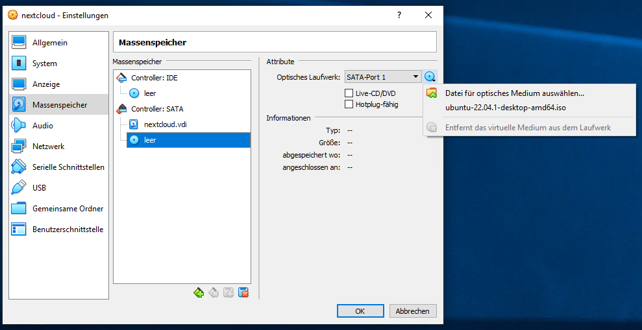Open the Allgemein settings section
Image resolution: width=642 pixels, height=330 pixels.
(58, 43)
